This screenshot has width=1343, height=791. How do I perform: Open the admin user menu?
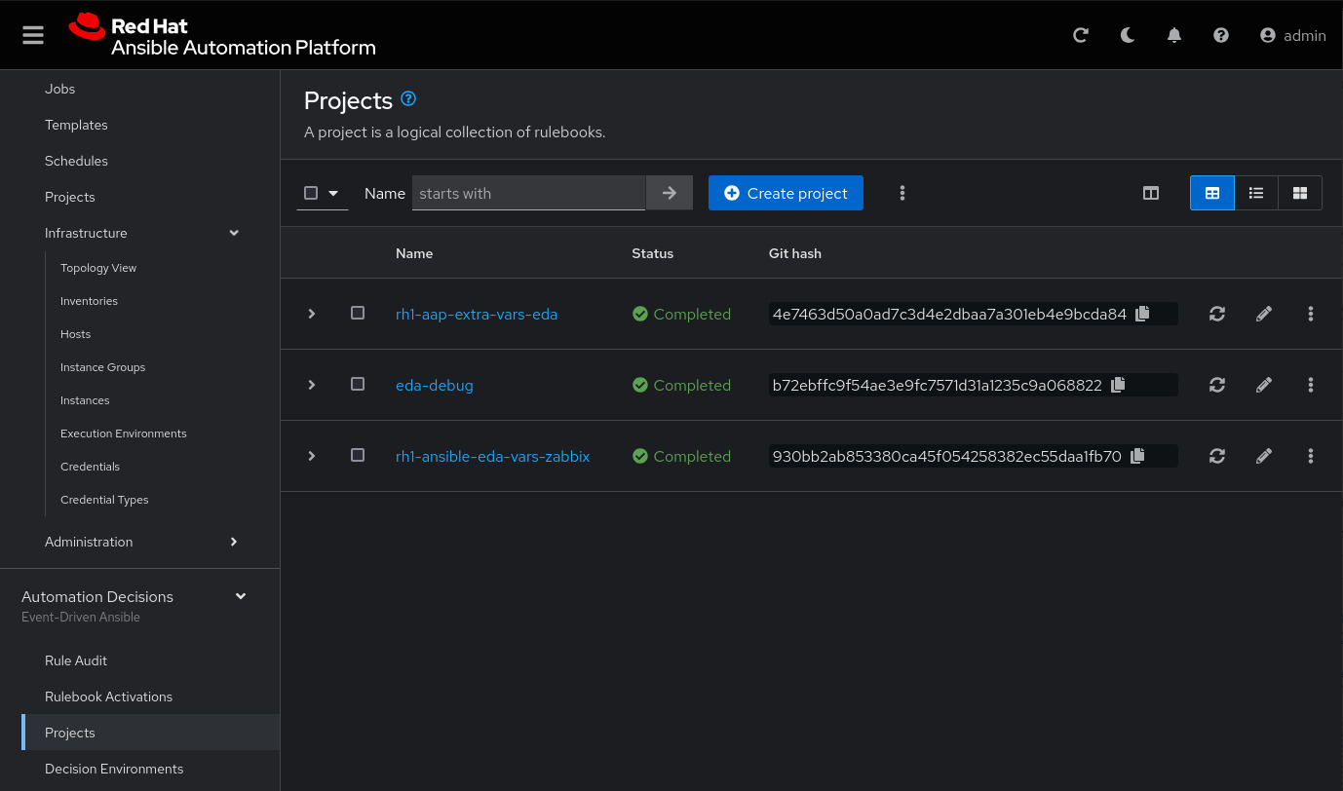click(1292, 35)
